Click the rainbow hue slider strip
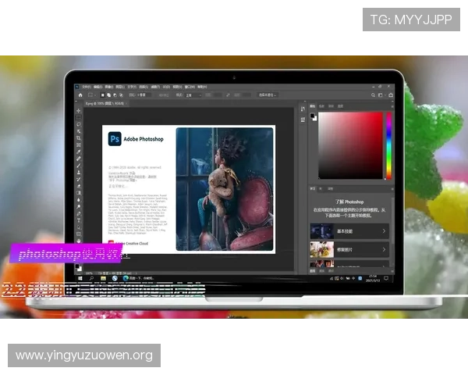This screenshot has width=468, height=375. pyautogui.click(x=388, y=145)
